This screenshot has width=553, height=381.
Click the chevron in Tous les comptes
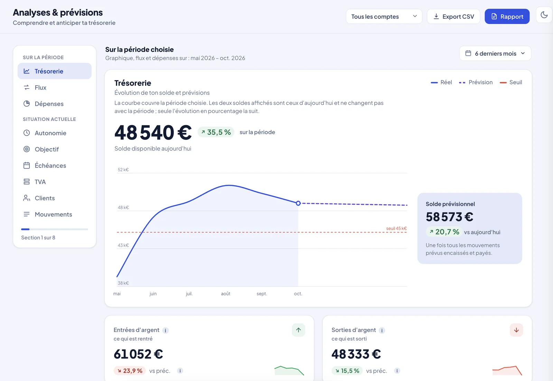pos(415,16)
